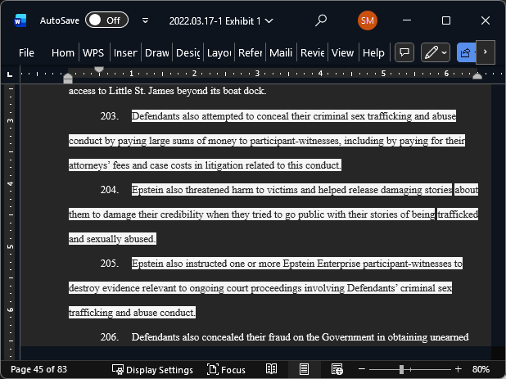Image resolution: width=506 pixels, height=379 pixels.
Task: Enable Focus mode
Action: (x=226, y=369)
